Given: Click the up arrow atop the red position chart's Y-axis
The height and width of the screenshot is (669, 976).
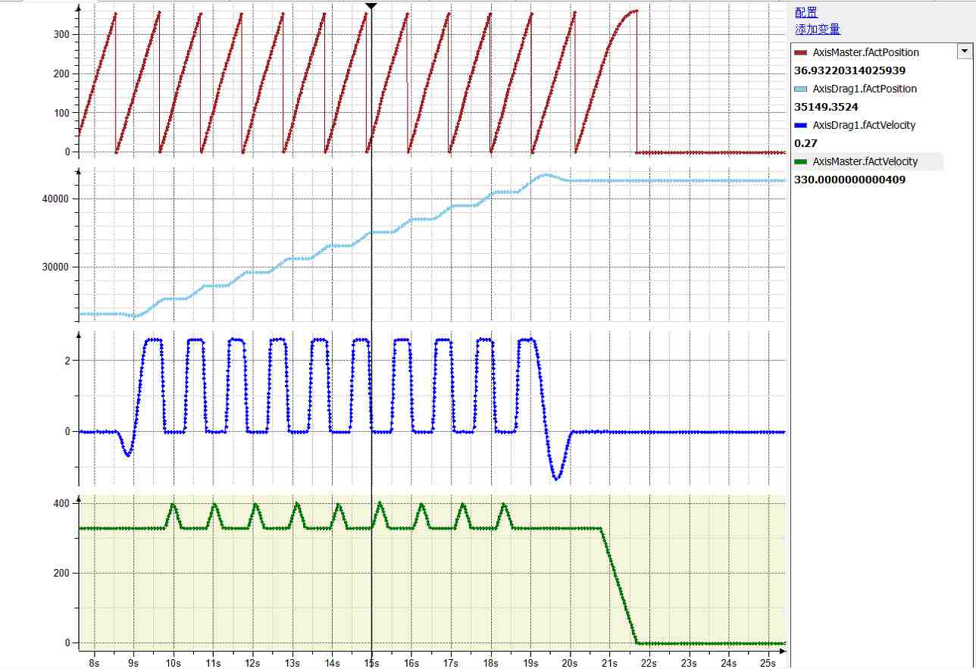Looking at the screenshot, I should point(79,8).
